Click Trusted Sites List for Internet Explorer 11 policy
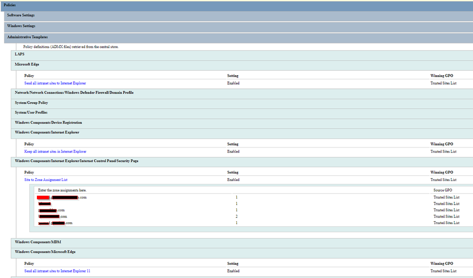 [443, 271]
